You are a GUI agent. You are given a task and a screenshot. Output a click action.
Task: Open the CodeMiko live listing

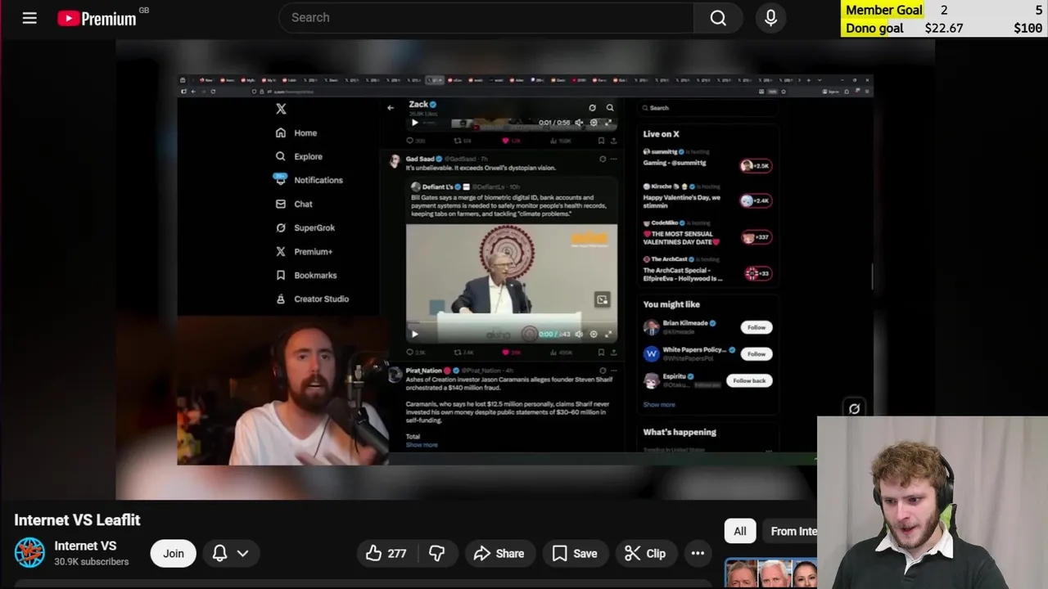coord(707,233)
